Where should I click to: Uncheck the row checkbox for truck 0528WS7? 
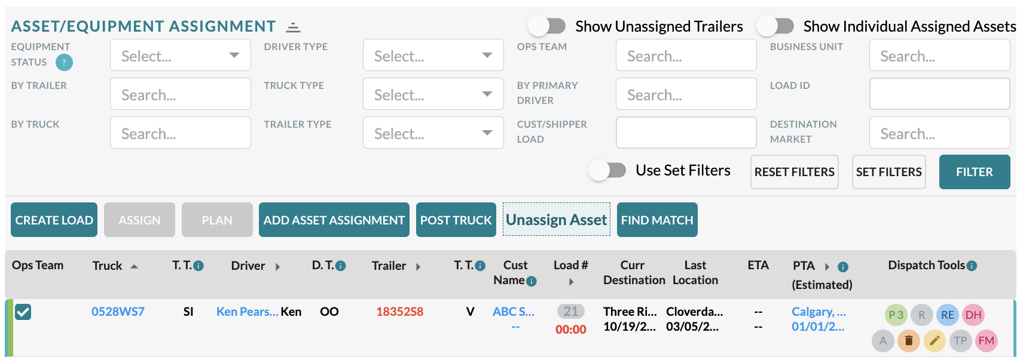(x=23, y=312)
